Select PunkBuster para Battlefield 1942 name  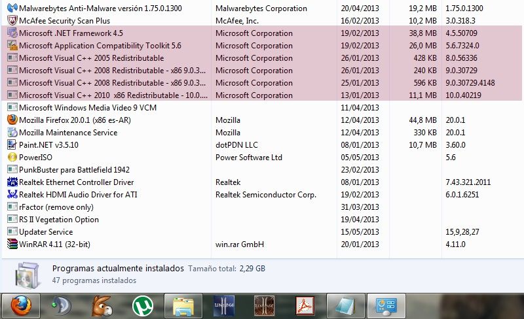point(74,169)
